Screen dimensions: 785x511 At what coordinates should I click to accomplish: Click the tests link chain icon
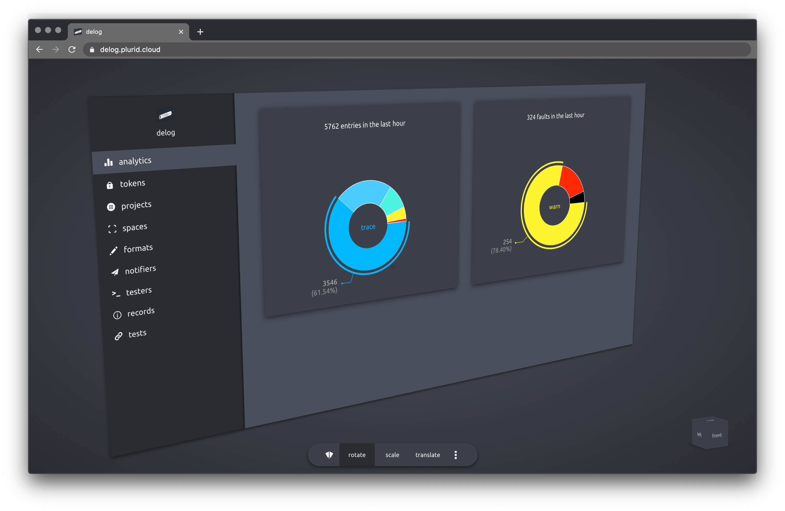[x=118, y=336]
